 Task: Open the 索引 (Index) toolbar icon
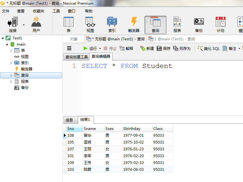click(112, 24)
